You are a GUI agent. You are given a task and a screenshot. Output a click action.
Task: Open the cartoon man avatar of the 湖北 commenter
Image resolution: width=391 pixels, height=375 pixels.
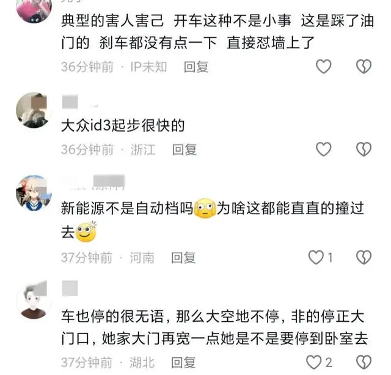pos(34,301)
